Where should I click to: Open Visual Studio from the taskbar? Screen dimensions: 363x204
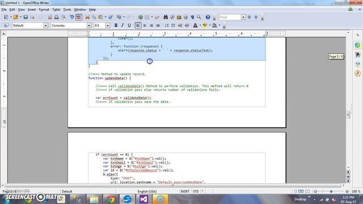tap(143, 199)
